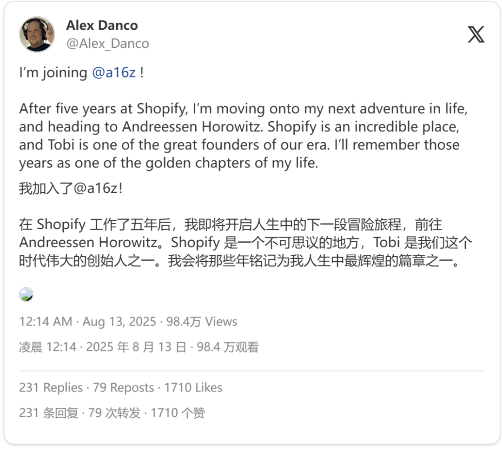
Task: Open the 231 Replies list
Action: click(51, 388)
